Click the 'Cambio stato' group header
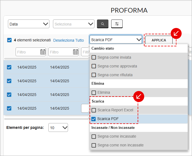The image size is (192, 156). (103, 49)
